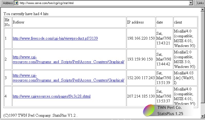The height and width of the screenshot is (120, 205).
Task: Click the scrollbar down arrow
Action: (203, 116)
